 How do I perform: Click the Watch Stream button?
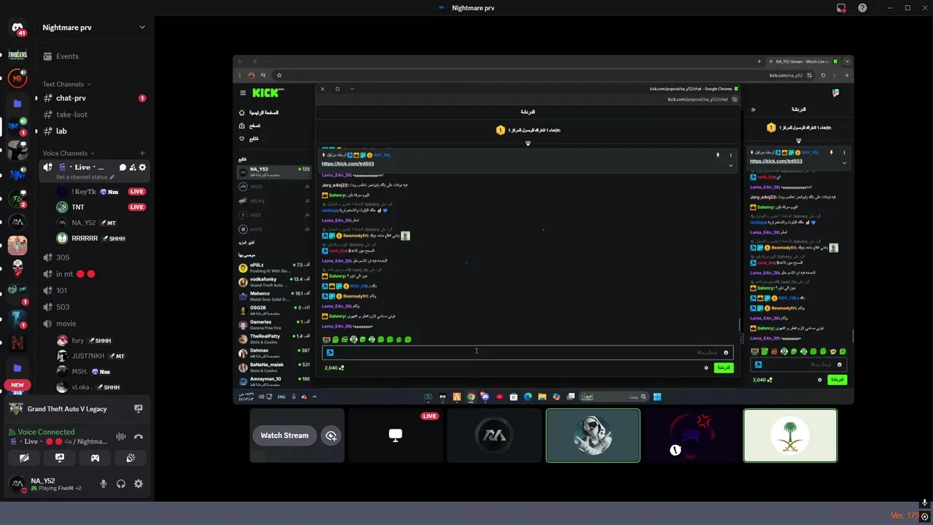pyautogui.click(x=284, y=435)
